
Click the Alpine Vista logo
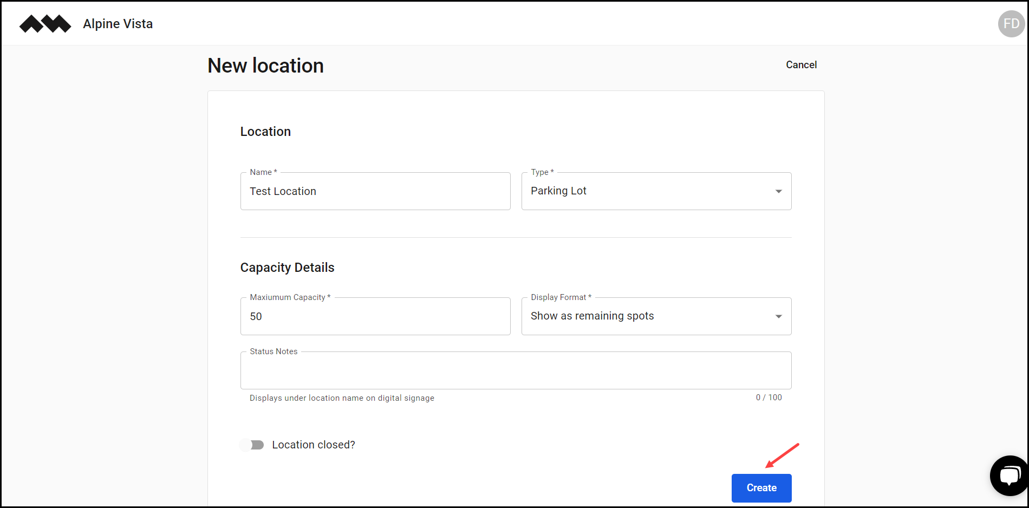coord(45,23)
